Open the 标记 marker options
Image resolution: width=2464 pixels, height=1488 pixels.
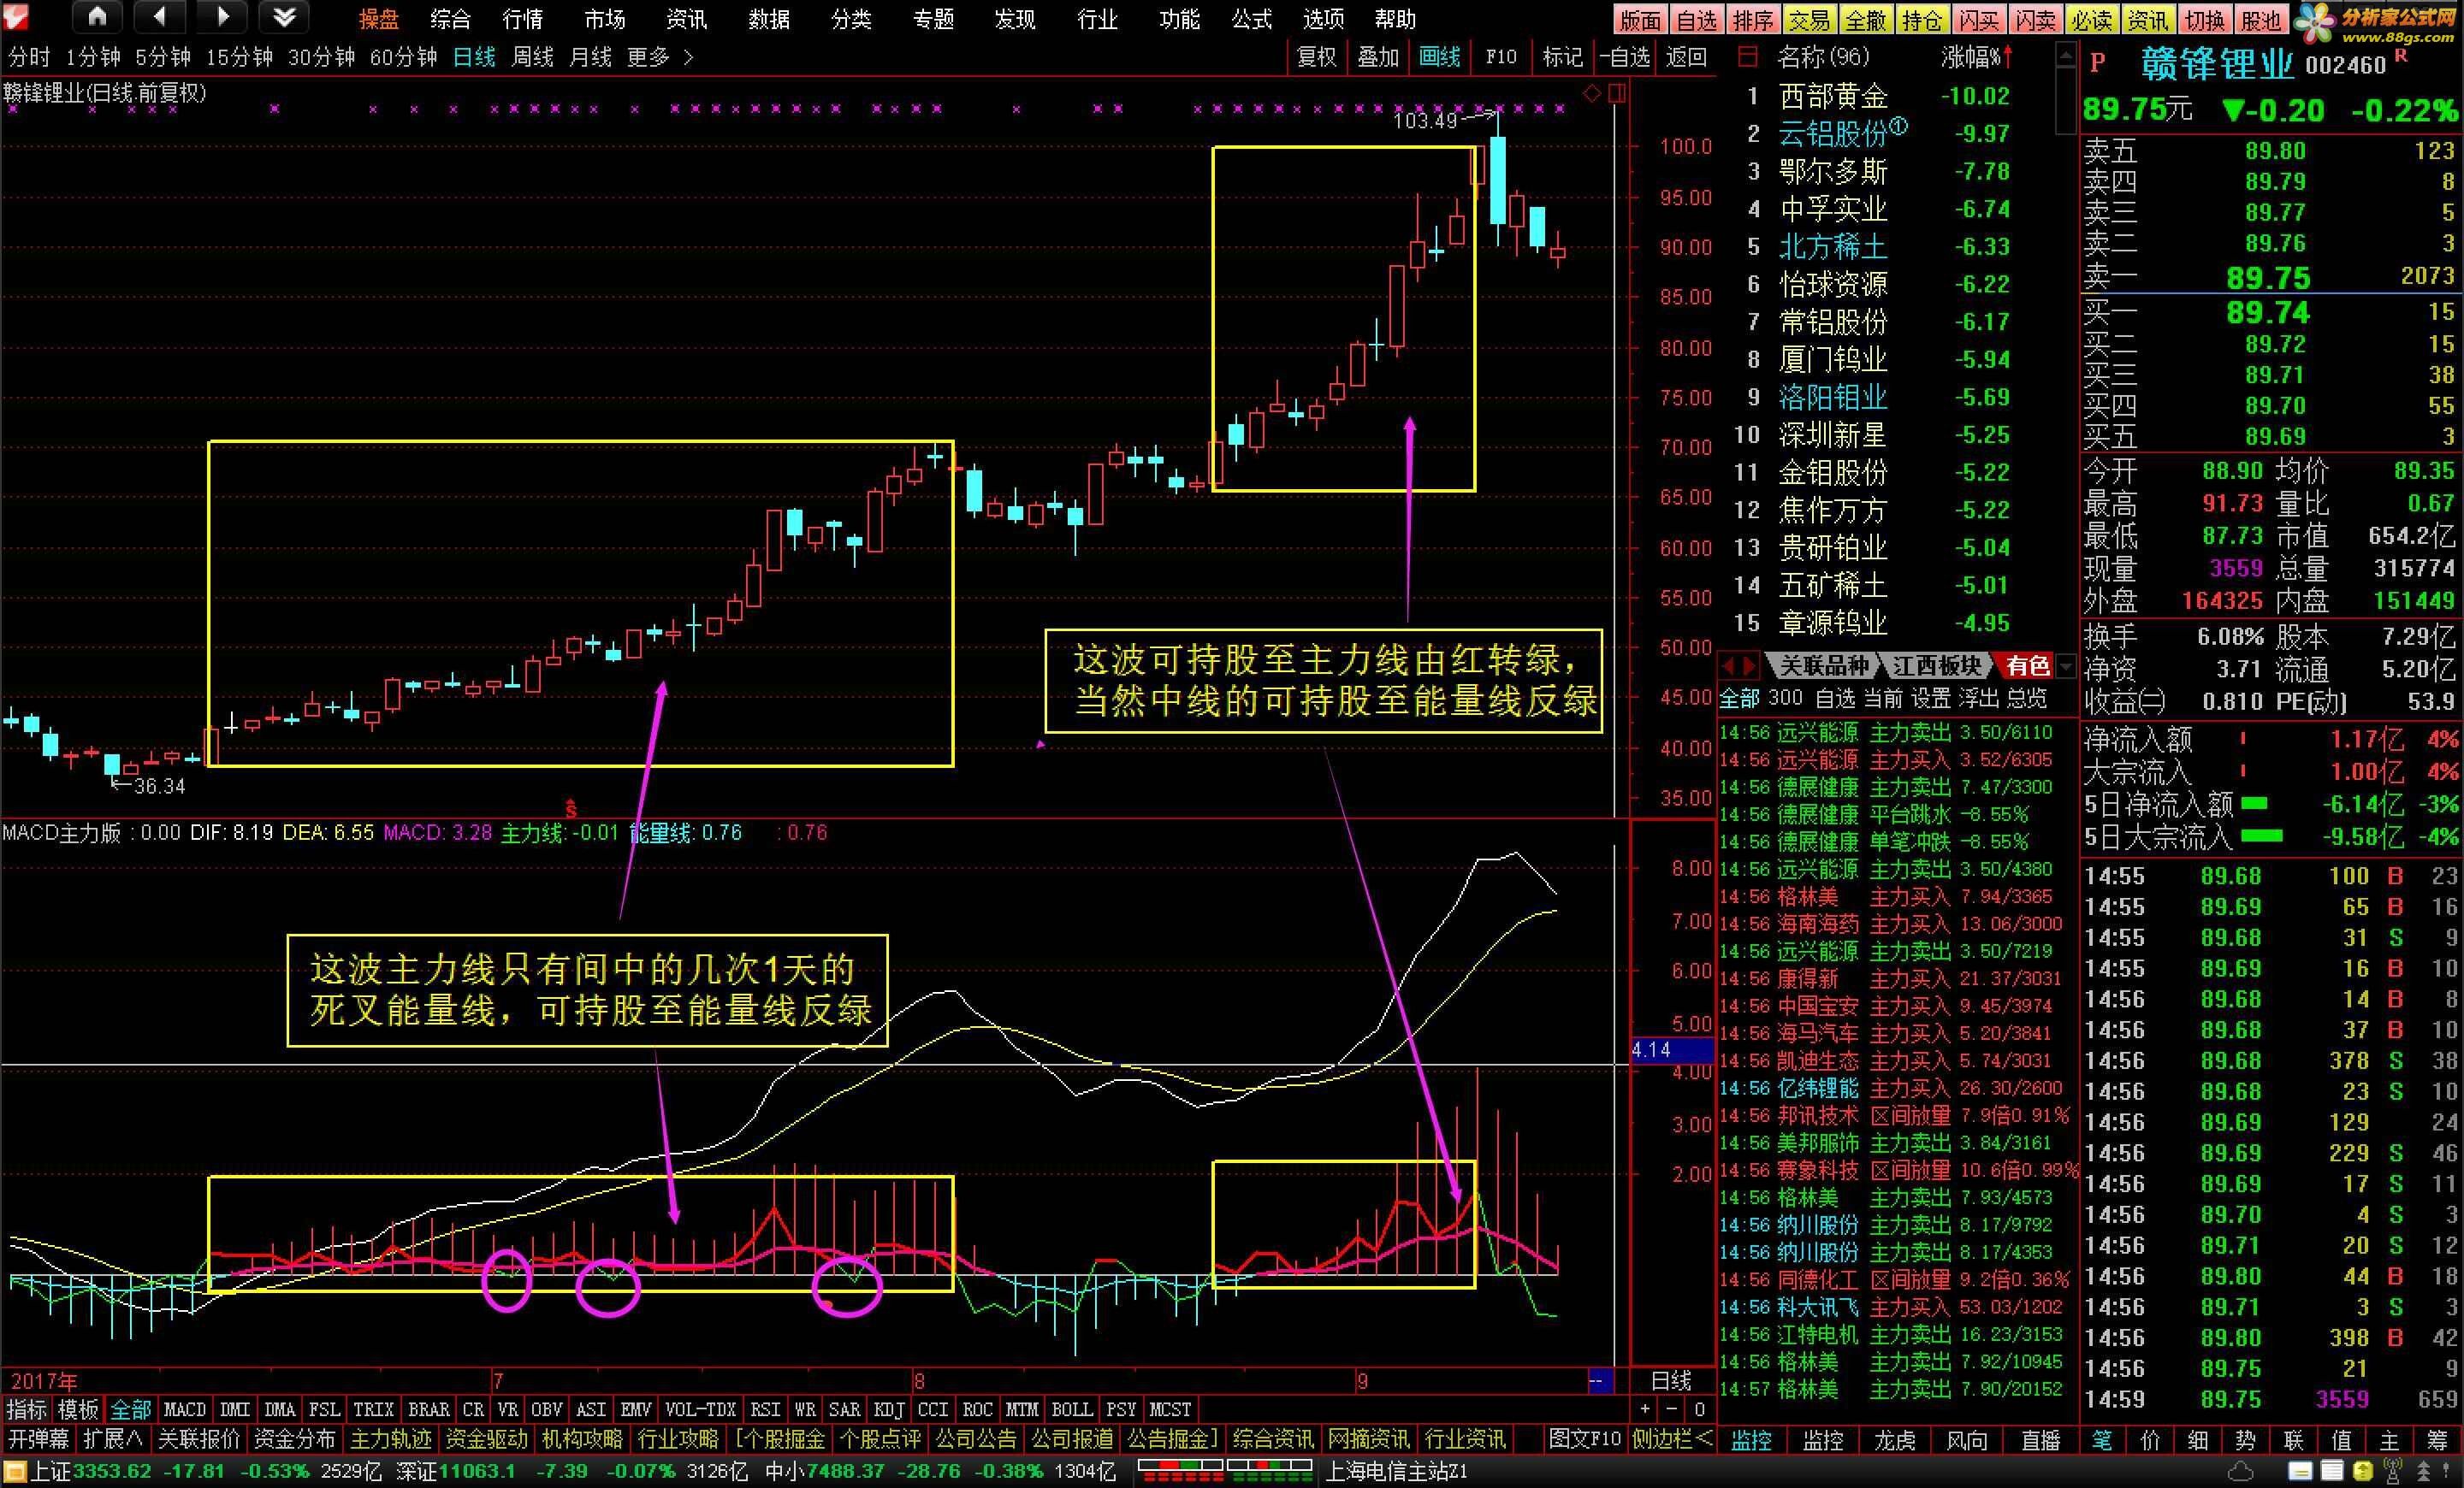1563,57
